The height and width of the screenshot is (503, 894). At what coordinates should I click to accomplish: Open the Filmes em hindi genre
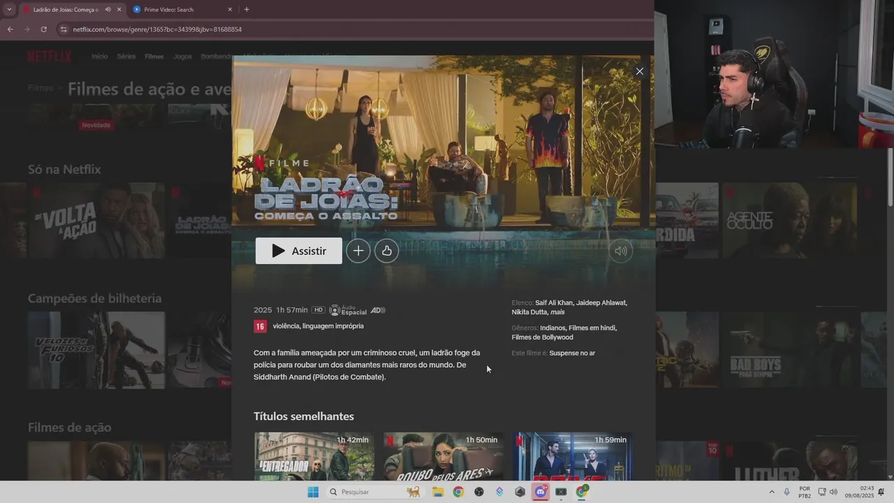(x=592, y=328)
